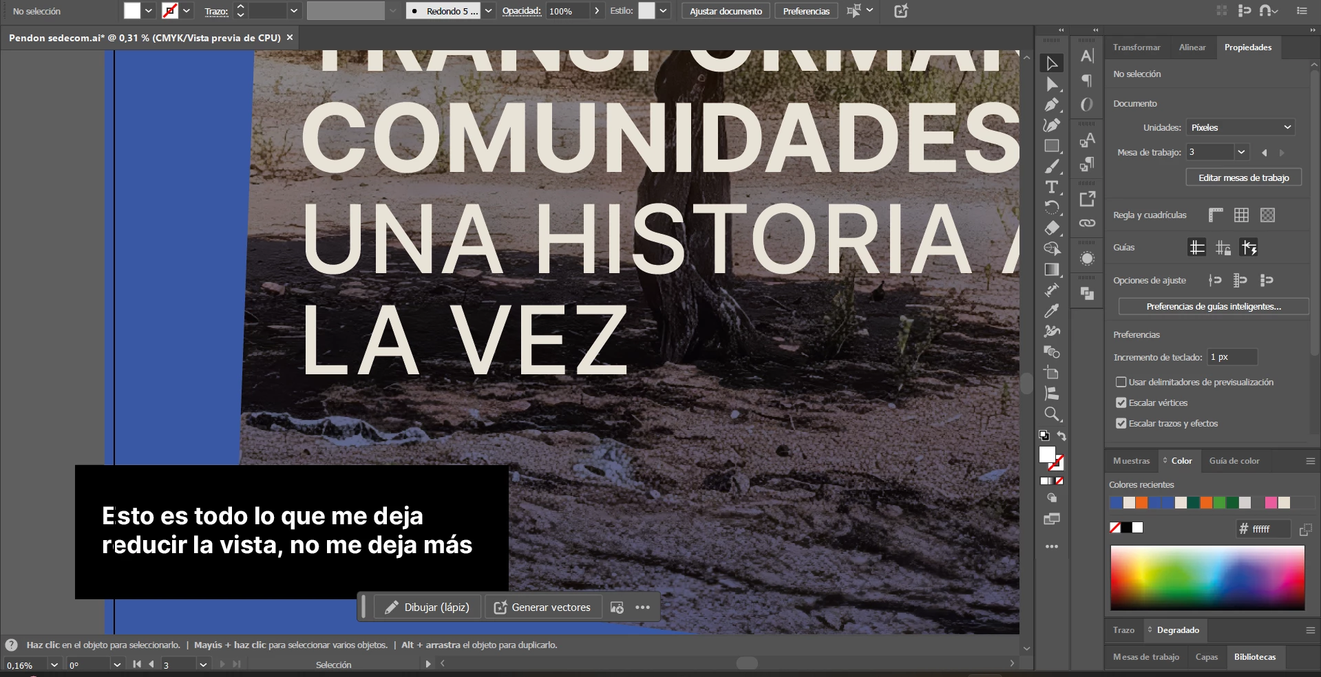Switch to the Muestras tab

1131,461
